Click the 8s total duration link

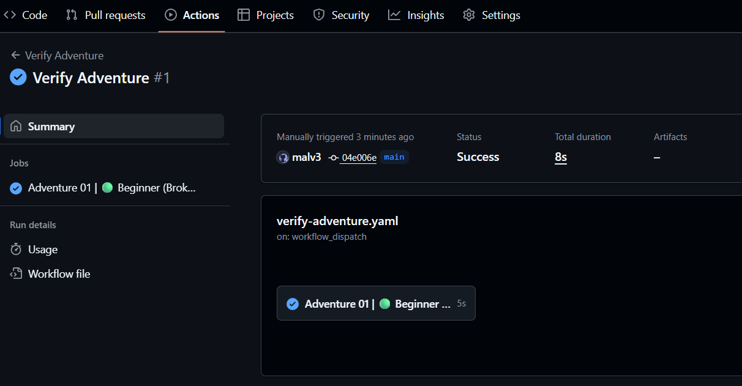561,157
